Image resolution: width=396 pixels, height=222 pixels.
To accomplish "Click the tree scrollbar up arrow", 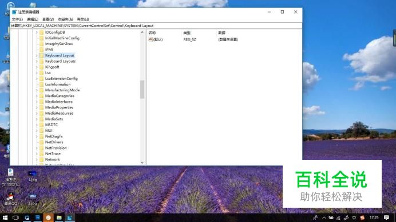I will 142,33.
